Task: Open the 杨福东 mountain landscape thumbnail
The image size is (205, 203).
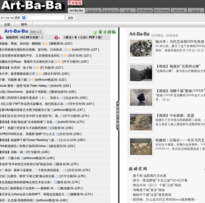Action: click(x=141, y=74)
